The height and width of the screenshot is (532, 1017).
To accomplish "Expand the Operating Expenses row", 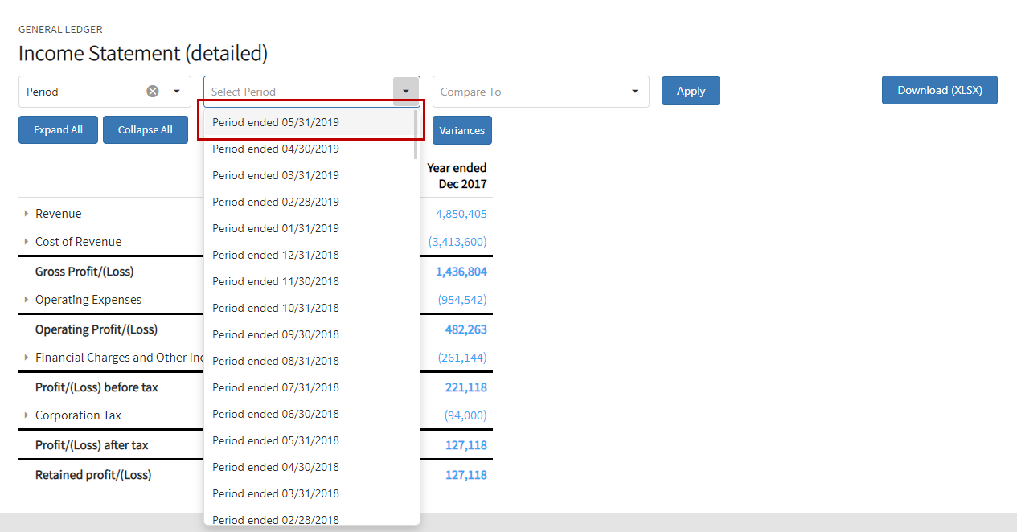I will coord(27,300).
